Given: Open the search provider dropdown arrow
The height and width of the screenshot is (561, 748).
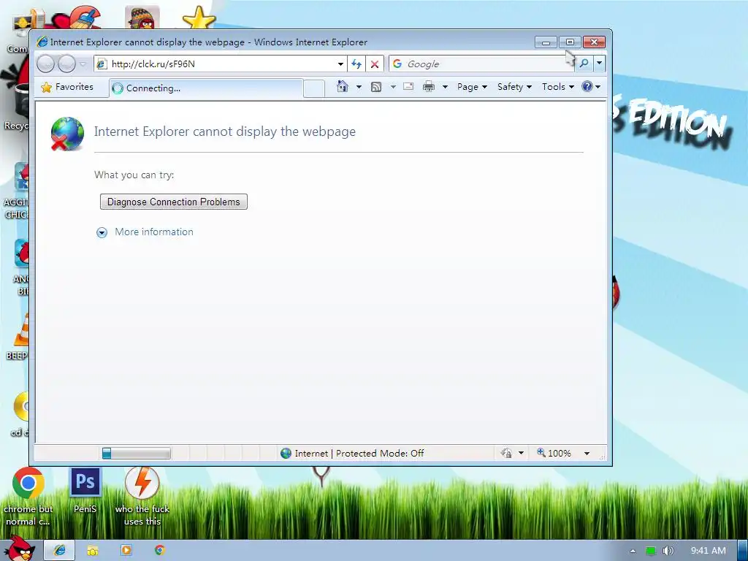Looking at the screenshot, I should point(599,64).
